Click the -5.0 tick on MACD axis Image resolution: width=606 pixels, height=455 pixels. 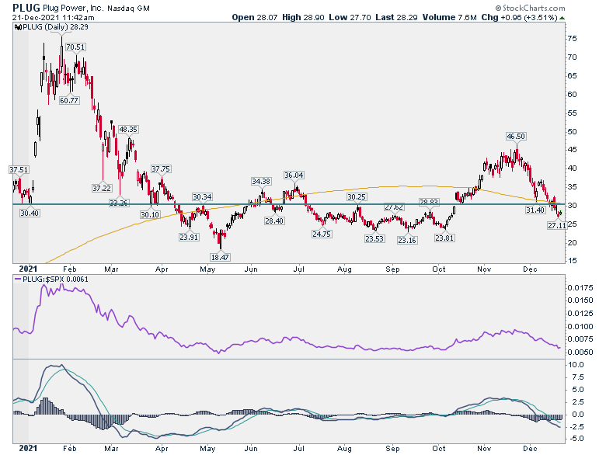click(x=576, y=439)
